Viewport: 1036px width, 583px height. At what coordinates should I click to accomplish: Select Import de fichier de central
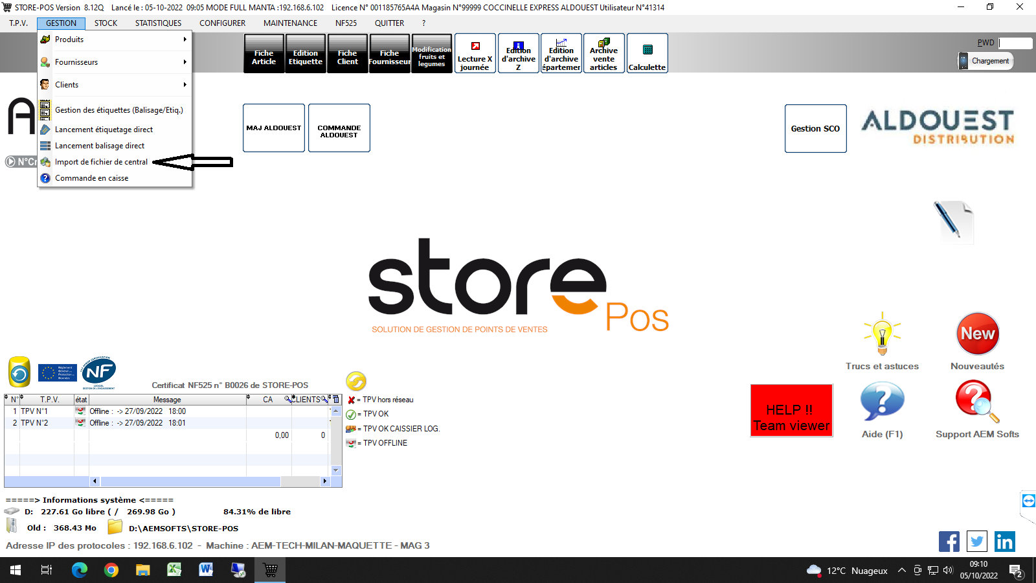(101, 162)
